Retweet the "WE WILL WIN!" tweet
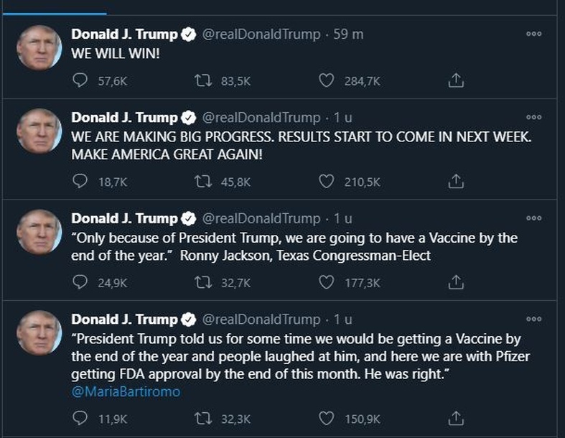Image resolution: width=565 pixels, height=438 pixels. point(203,81)
